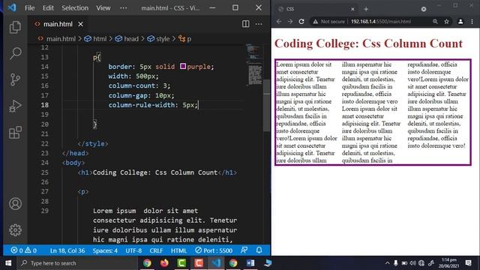Open the File menu

click(30, 8)
